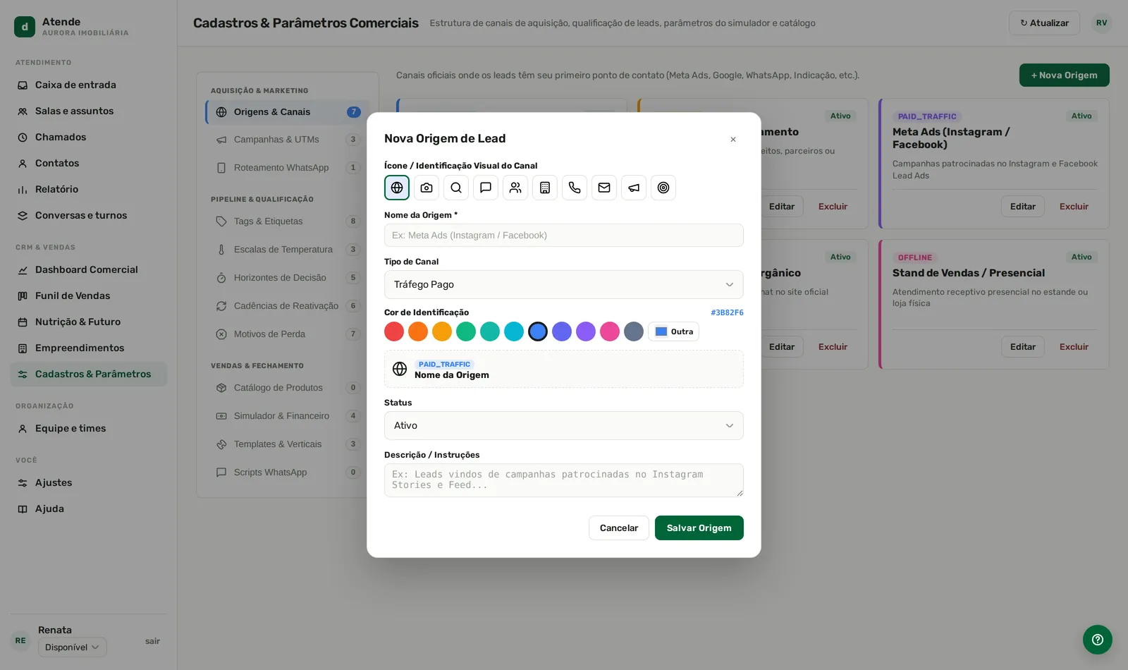The height and width of the screenshot is (670, 1128).
Task: Open the RV user avatar
Action: tap(1102, 23)
